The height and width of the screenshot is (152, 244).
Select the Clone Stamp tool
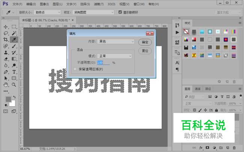click(6, 53)
